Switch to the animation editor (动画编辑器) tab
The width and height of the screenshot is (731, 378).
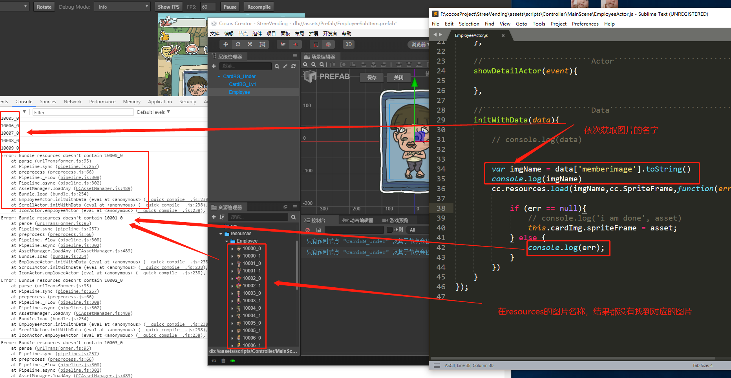tap(358, 220)
